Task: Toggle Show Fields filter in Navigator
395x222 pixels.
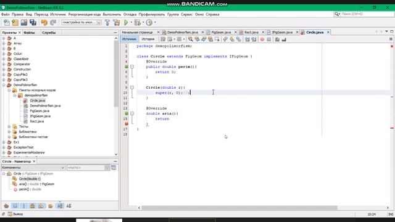Action: (15, 206)
